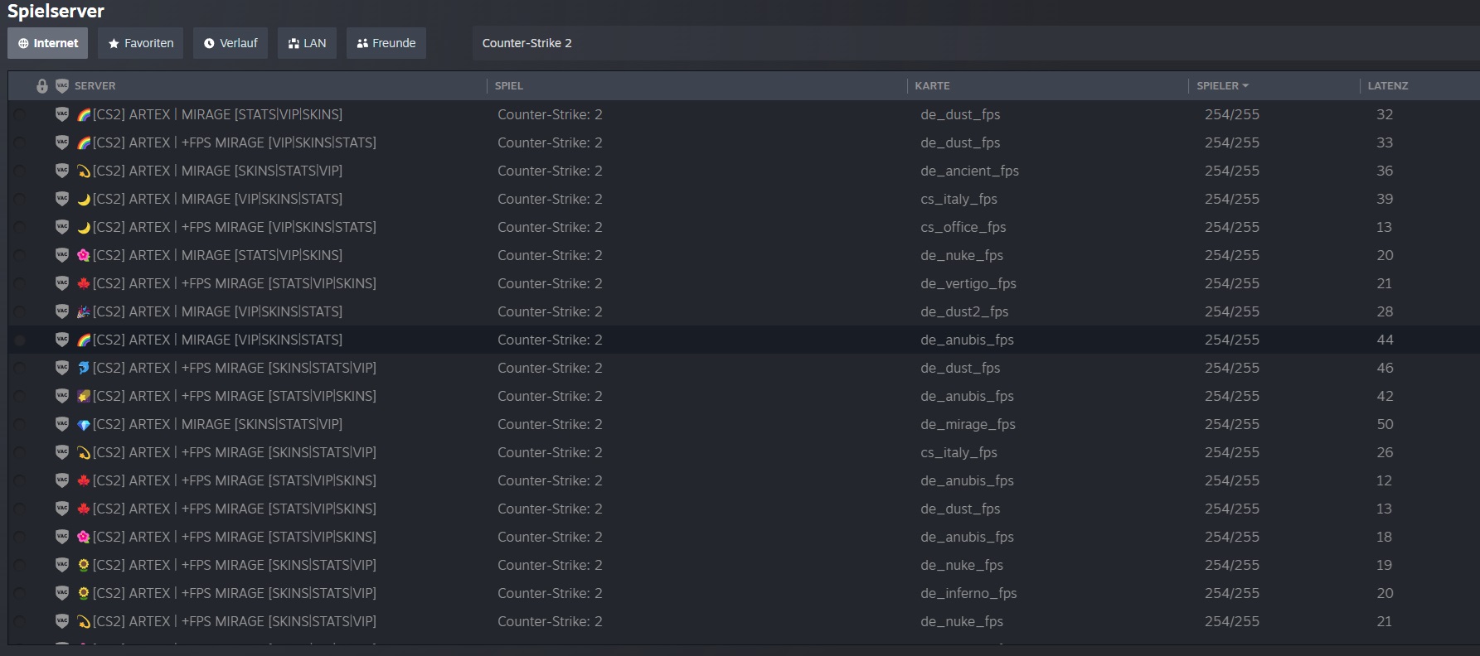Click VAC shield in cs_office_fps row
This screenshot has height=656, width=1480.
[62, 227]
